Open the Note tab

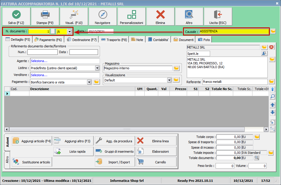click(x=137, y=40)
